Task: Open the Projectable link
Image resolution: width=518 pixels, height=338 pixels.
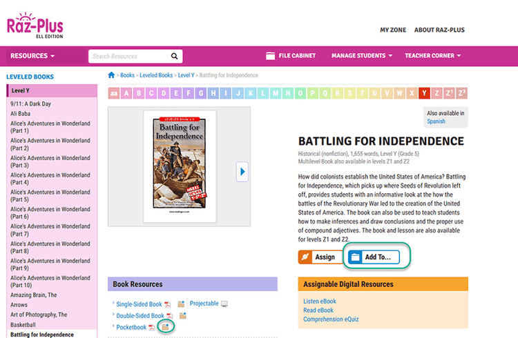Action: [204, 304]
